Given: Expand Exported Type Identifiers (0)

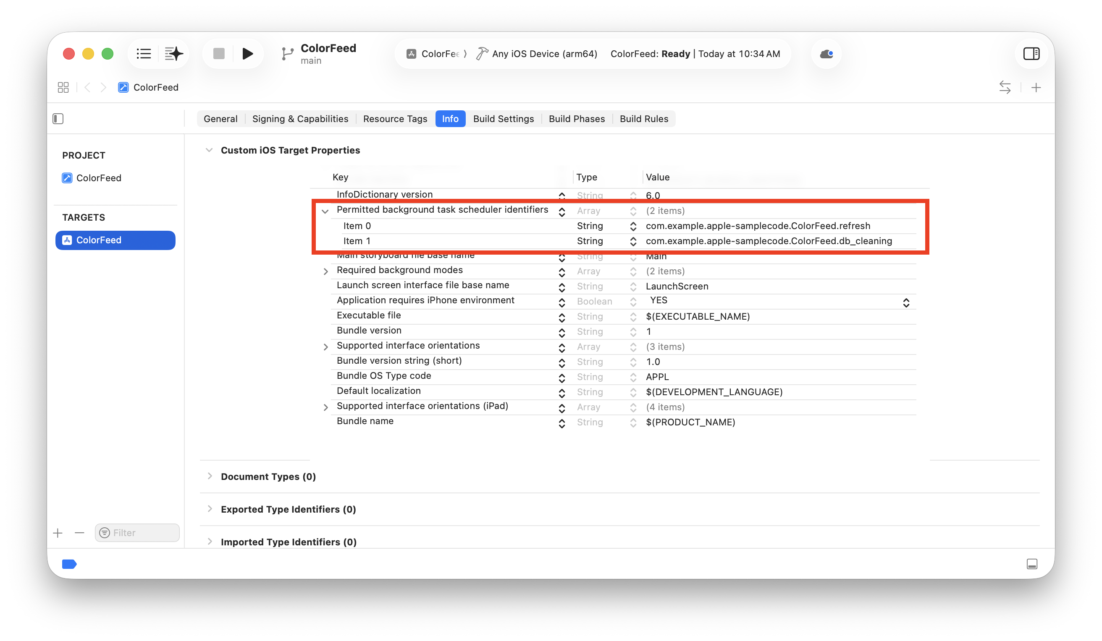Looking at the screenshot, I should pos(210,509).
